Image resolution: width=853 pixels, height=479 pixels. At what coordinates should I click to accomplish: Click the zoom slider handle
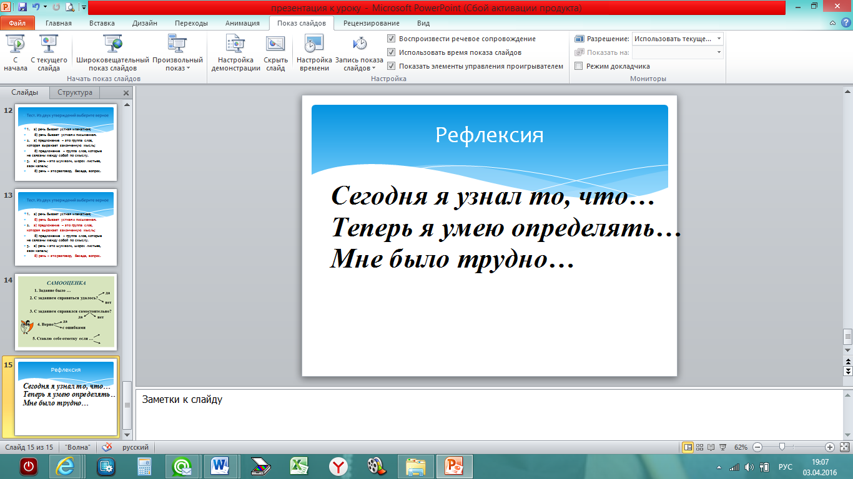(782, 447)
